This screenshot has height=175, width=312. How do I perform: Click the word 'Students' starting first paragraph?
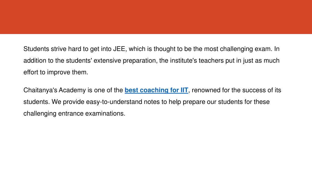[x=36, y=49]
